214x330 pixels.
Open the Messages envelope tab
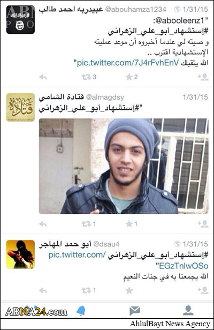(134, 311)
